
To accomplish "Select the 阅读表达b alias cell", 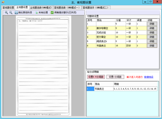I will [x=106, y=41].
